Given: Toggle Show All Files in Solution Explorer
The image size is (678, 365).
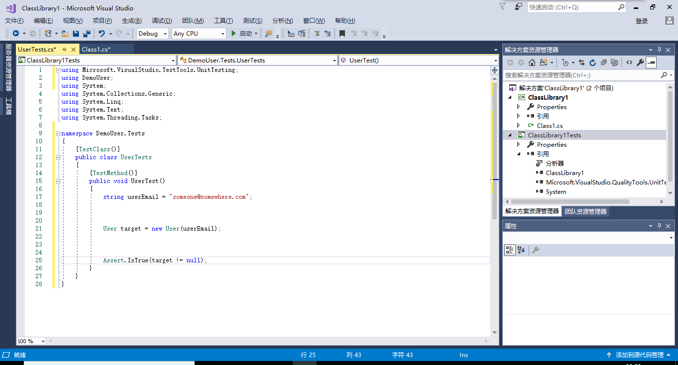Looking at the screenshot, I should (614, 62).
